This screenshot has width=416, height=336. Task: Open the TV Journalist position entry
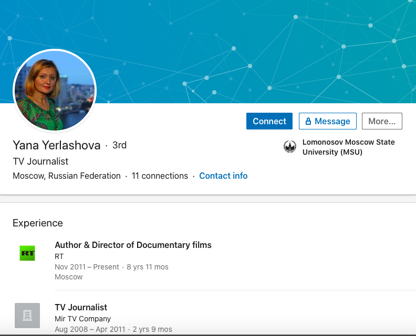point(81,307)
